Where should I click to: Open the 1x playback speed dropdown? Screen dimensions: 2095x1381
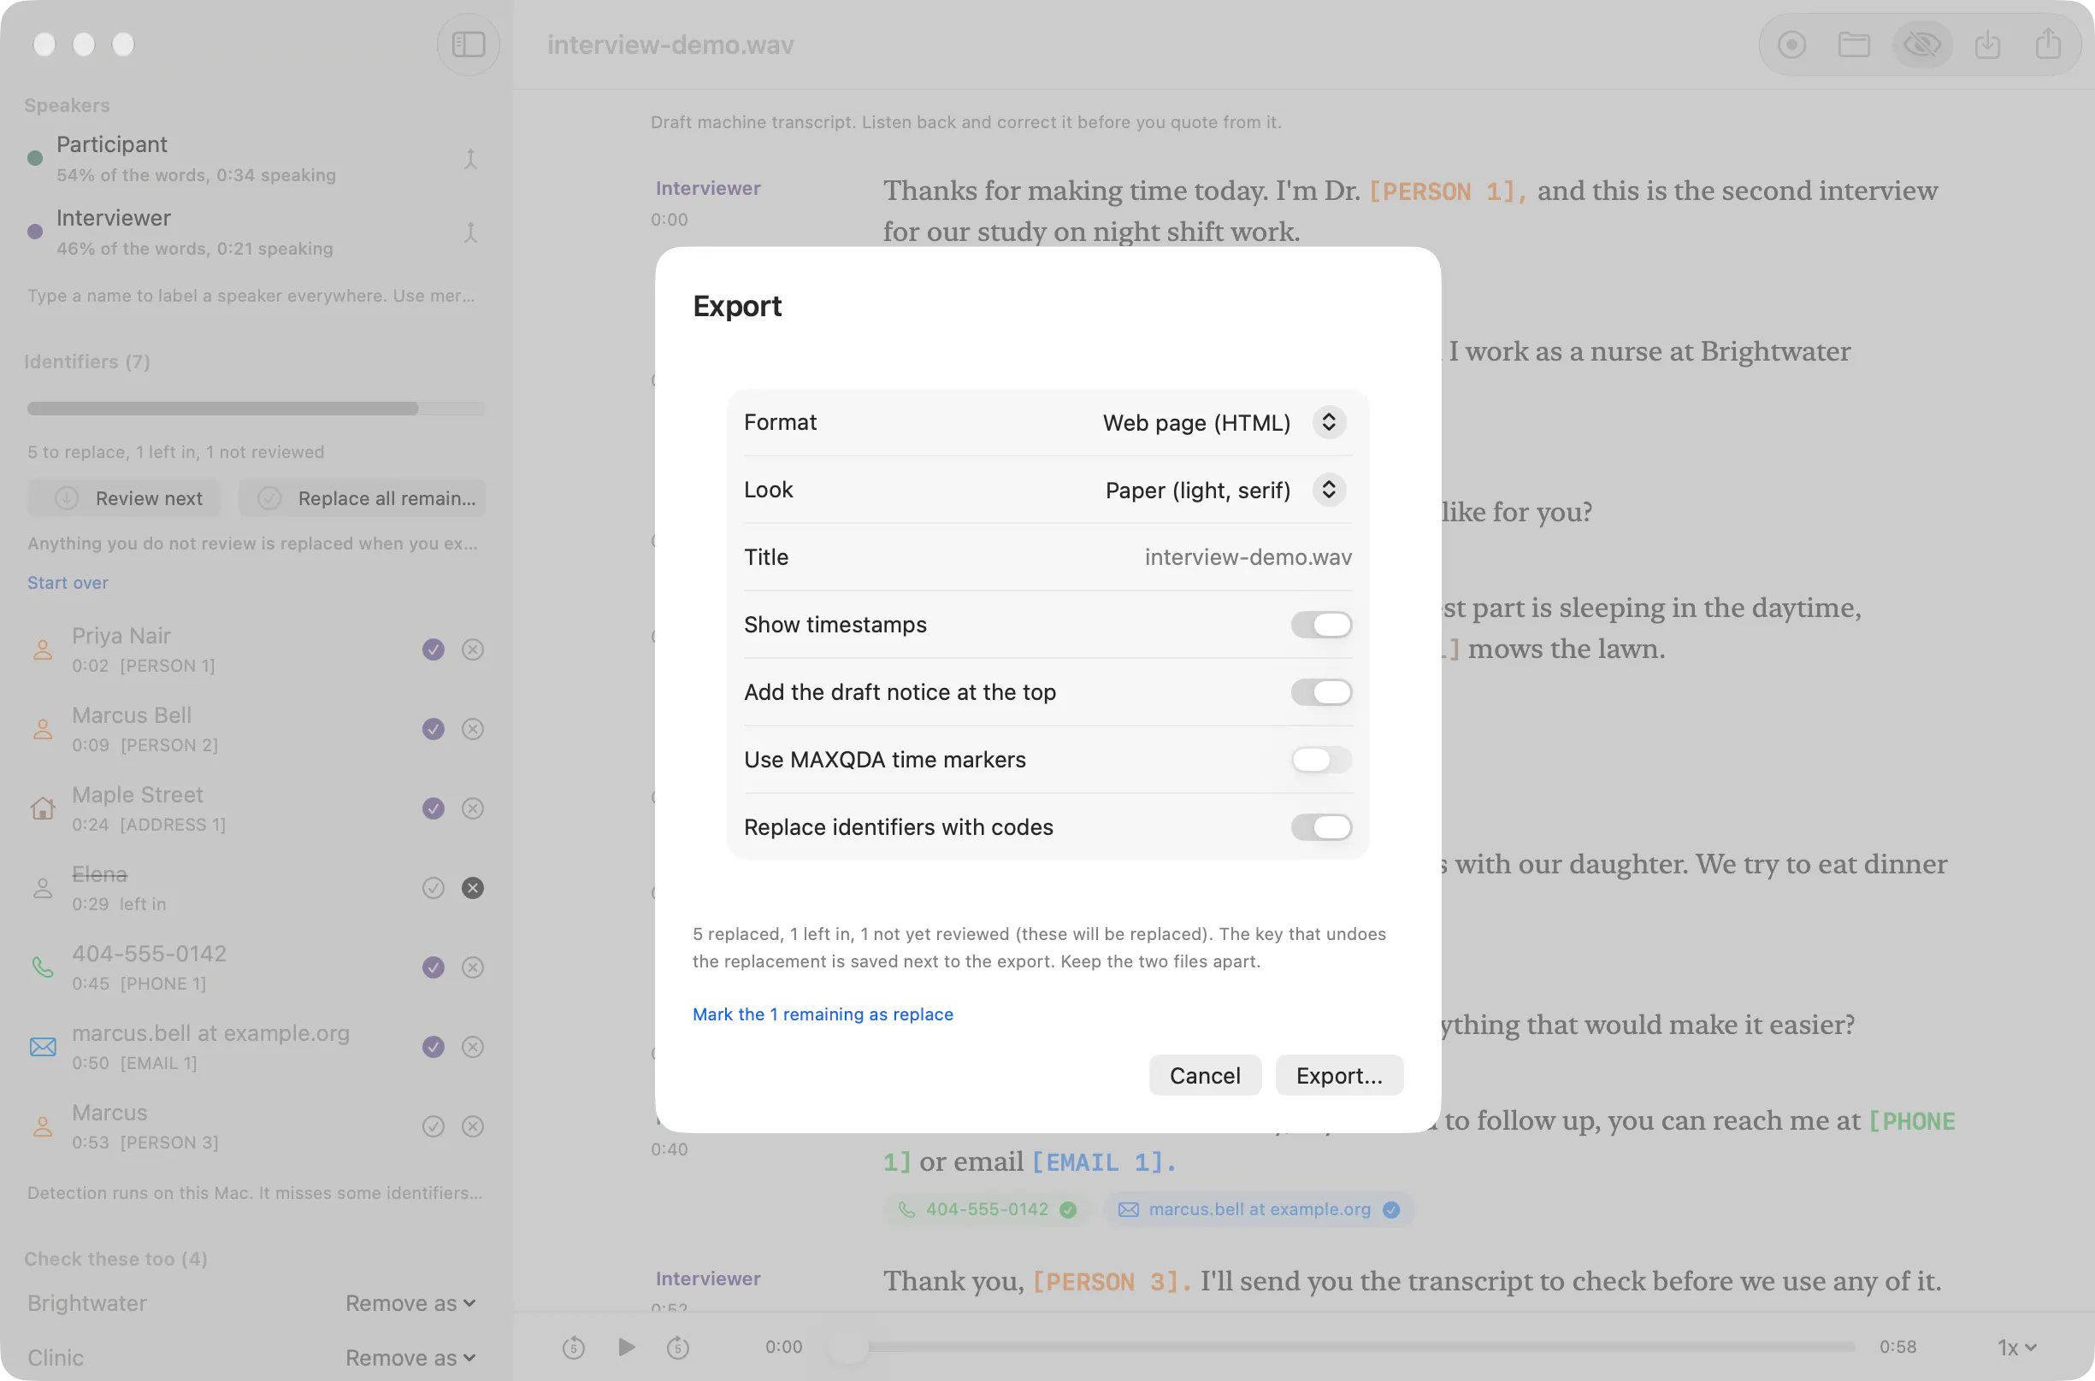(2015, 1348)
